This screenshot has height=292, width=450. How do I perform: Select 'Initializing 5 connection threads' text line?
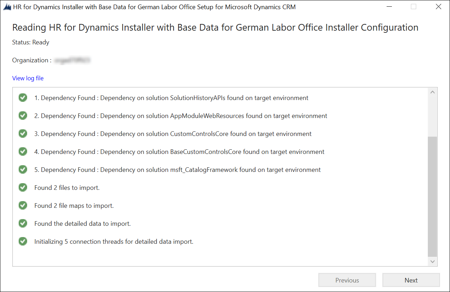(114, 242)
